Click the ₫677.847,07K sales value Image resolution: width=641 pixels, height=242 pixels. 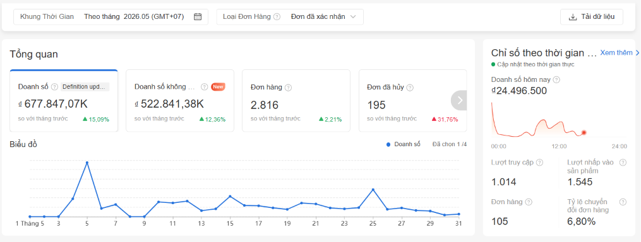pos(53,105)
